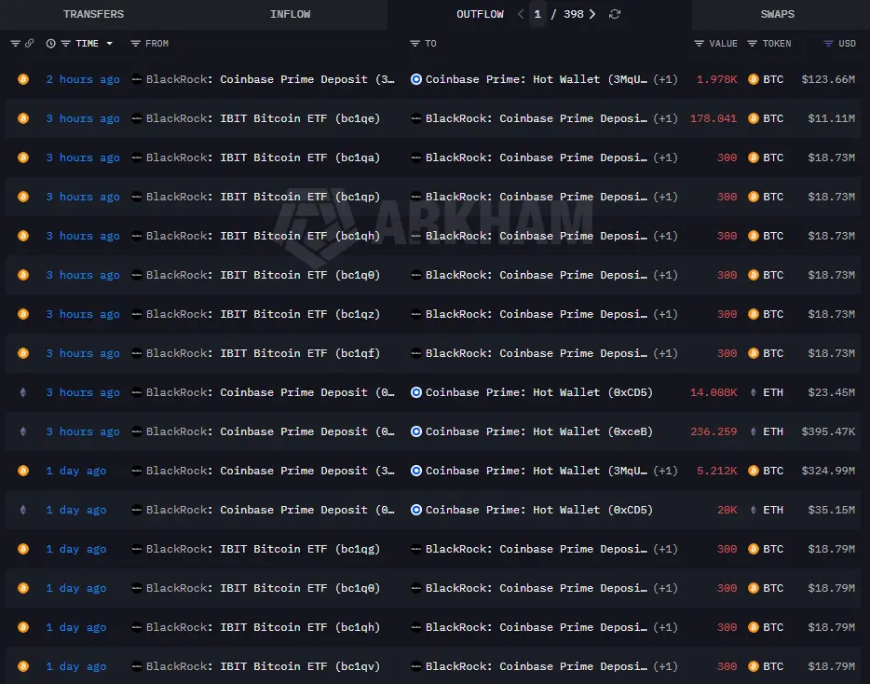Open IBIT Bitcoin ETF (bc1qa) sender
This screenshot has height=684, width=870.
(300, 157)
